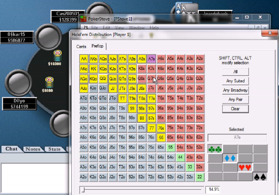The image size is (279, 195).
Task: Toggle the KK hand cell
Action: pyautogui.click(x=94, y=69)
